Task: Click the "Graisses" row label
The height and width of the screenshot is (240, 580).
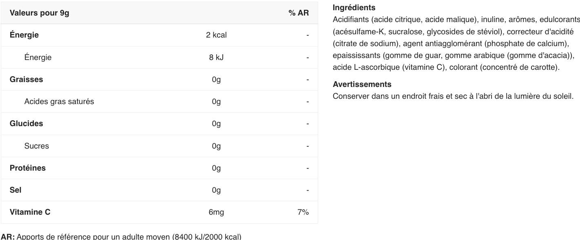Action: 26,80
